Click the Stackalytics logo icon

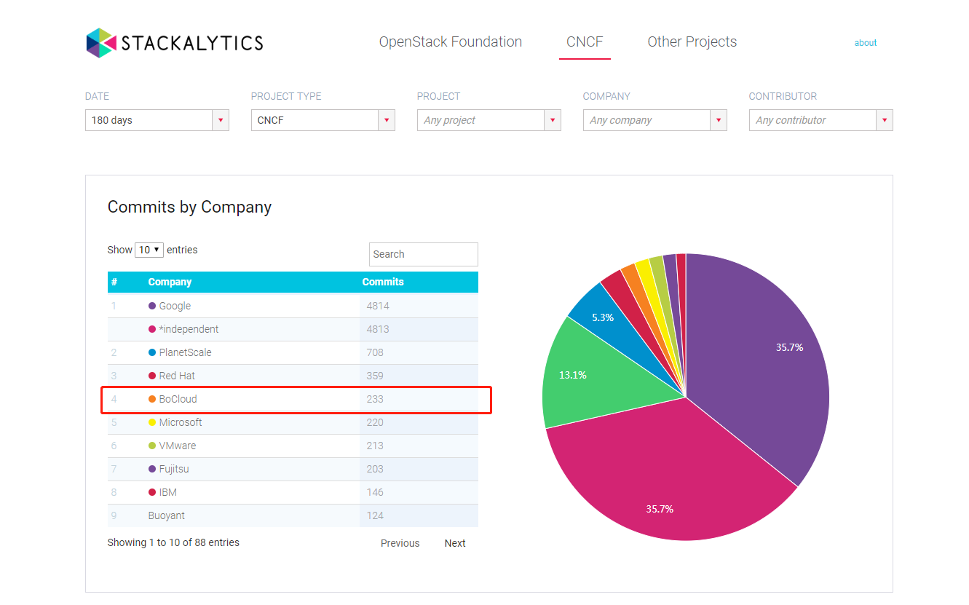tap(100, 43)
